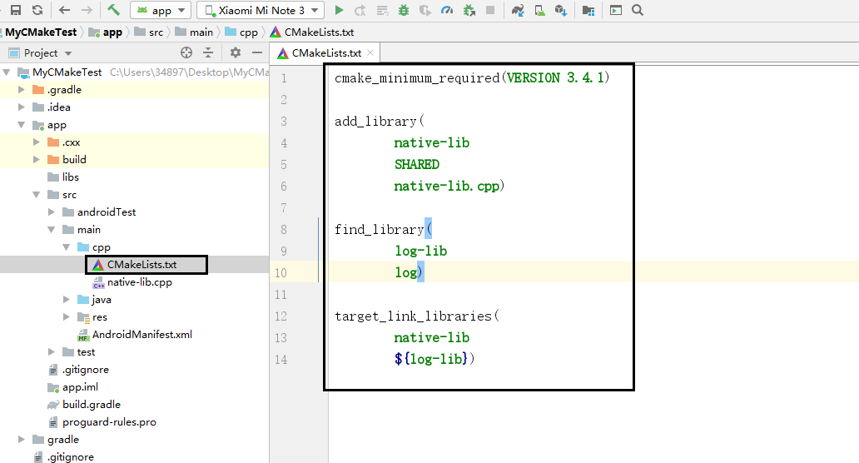Select CMakeLists.txt in the project tree
The width and height of the screenshot is (859, 463).
coord(142,265)
